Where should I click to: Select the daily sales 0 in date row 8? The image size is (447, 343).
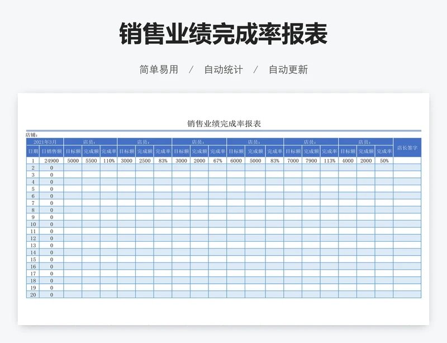click(x=51, y=210)
